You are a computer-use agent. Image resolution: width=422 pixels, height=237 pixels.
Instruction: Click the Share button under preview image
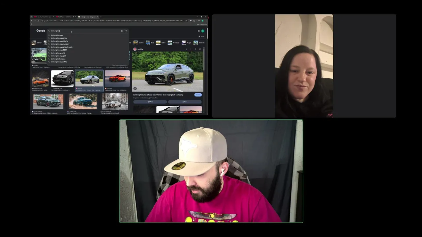[x=150, y=102]
